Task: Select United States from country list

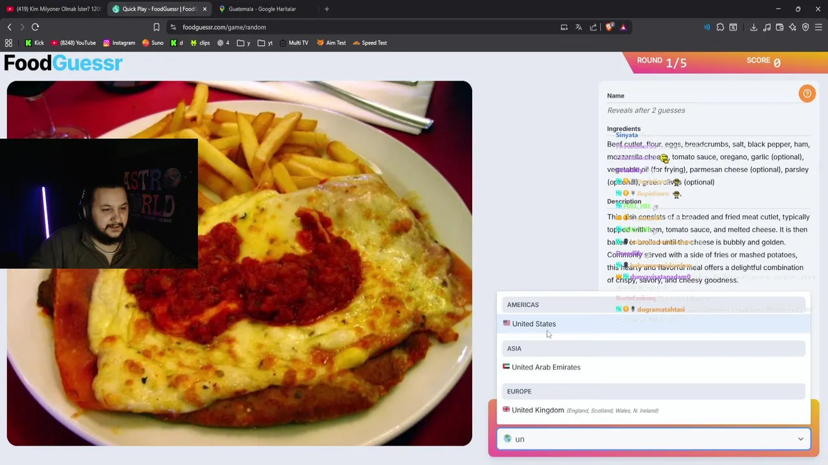Action: [x=653, y=324]
